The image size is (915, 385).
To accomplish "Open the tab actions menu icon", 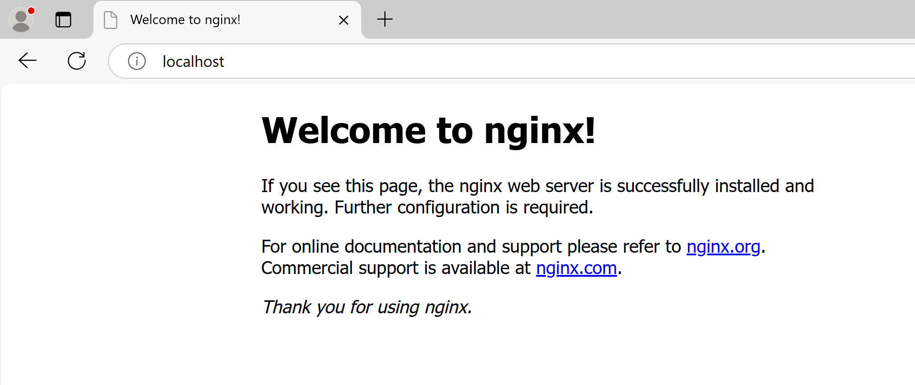I will tap(63, 20).
